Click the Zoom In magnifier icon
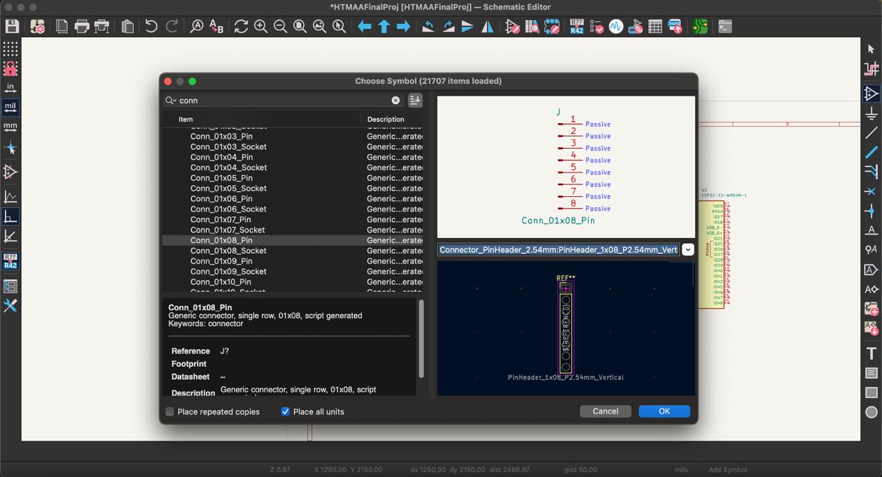882x477 pixels. coord(260,26)
